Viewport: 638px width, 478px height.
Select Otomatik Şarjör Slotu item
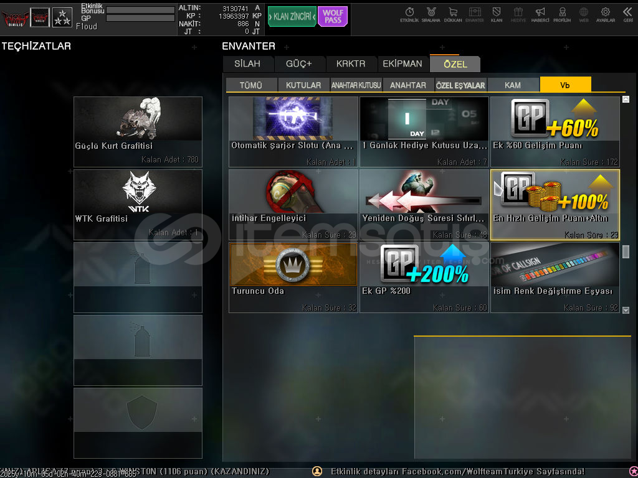pos(293,132)
